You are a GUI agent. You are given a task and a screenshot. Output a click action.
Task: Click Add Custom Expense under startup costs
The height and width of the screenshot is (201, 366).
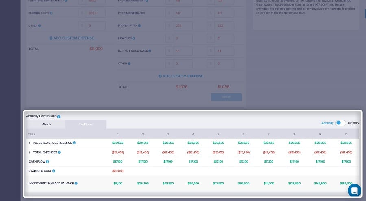[72, 38]
